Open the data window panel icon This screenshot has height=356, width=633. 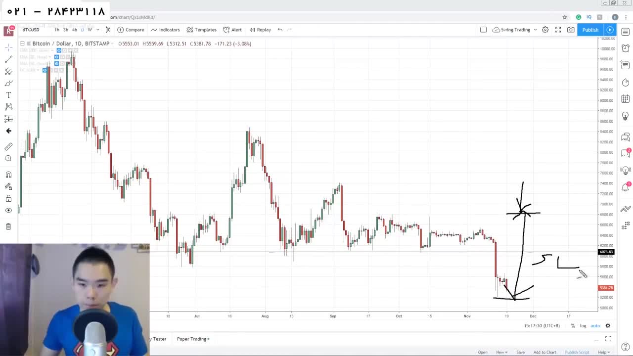coord(626,65)
